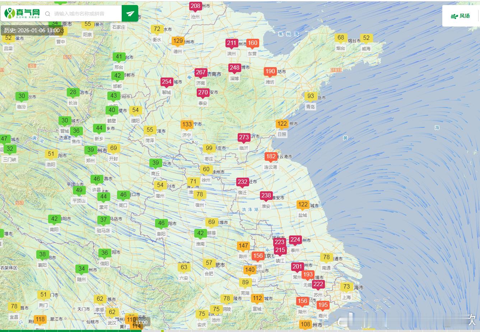The height and width of the screenshot is (332, 480).
Task: Select the Shanghai 73 AQI marker
Action: coord(346,287)
